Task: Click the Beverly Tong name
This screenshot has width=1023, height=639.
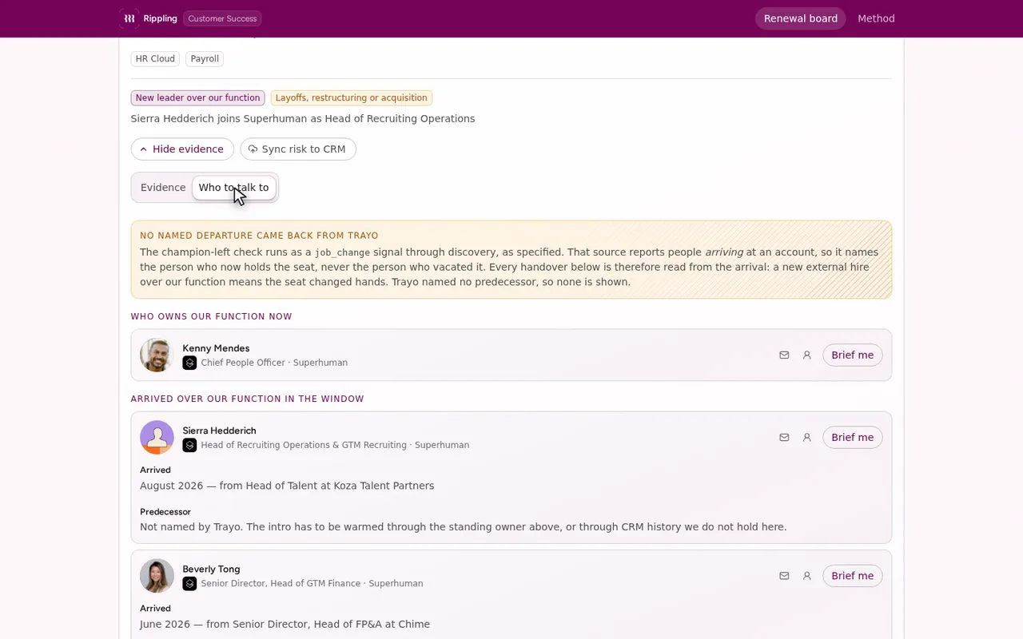Action: point(211,569)
